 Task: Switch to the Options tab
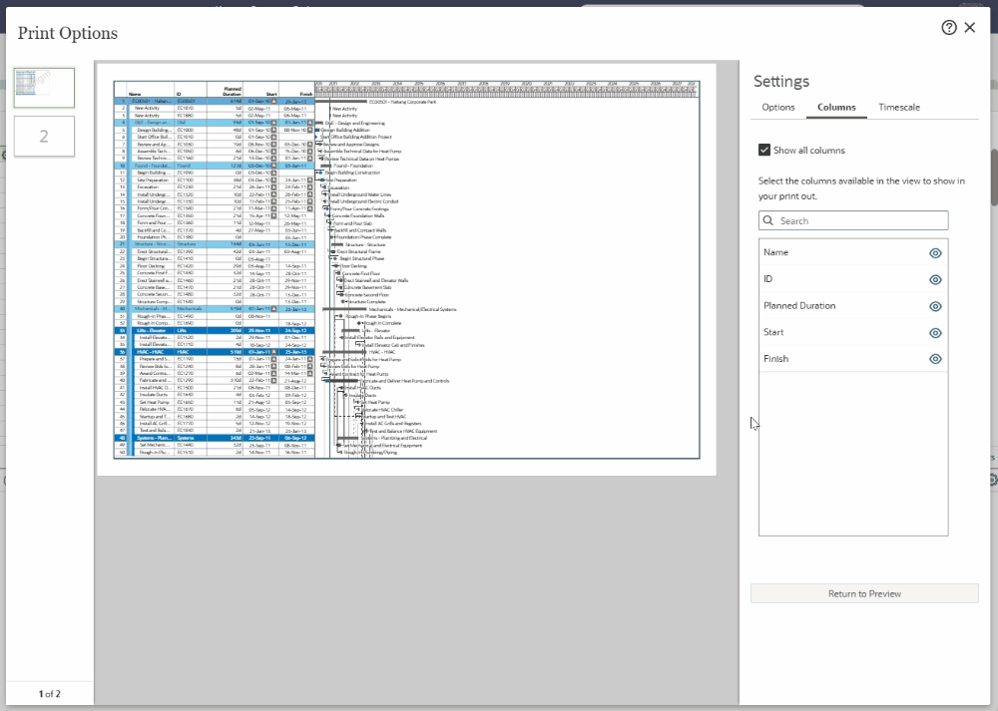coord(778,108)
